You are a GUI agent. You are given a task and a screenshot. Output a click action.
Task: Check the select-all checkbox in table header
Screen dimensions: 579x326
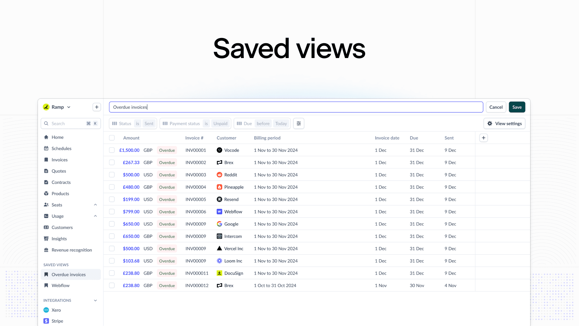click(112, 138)
